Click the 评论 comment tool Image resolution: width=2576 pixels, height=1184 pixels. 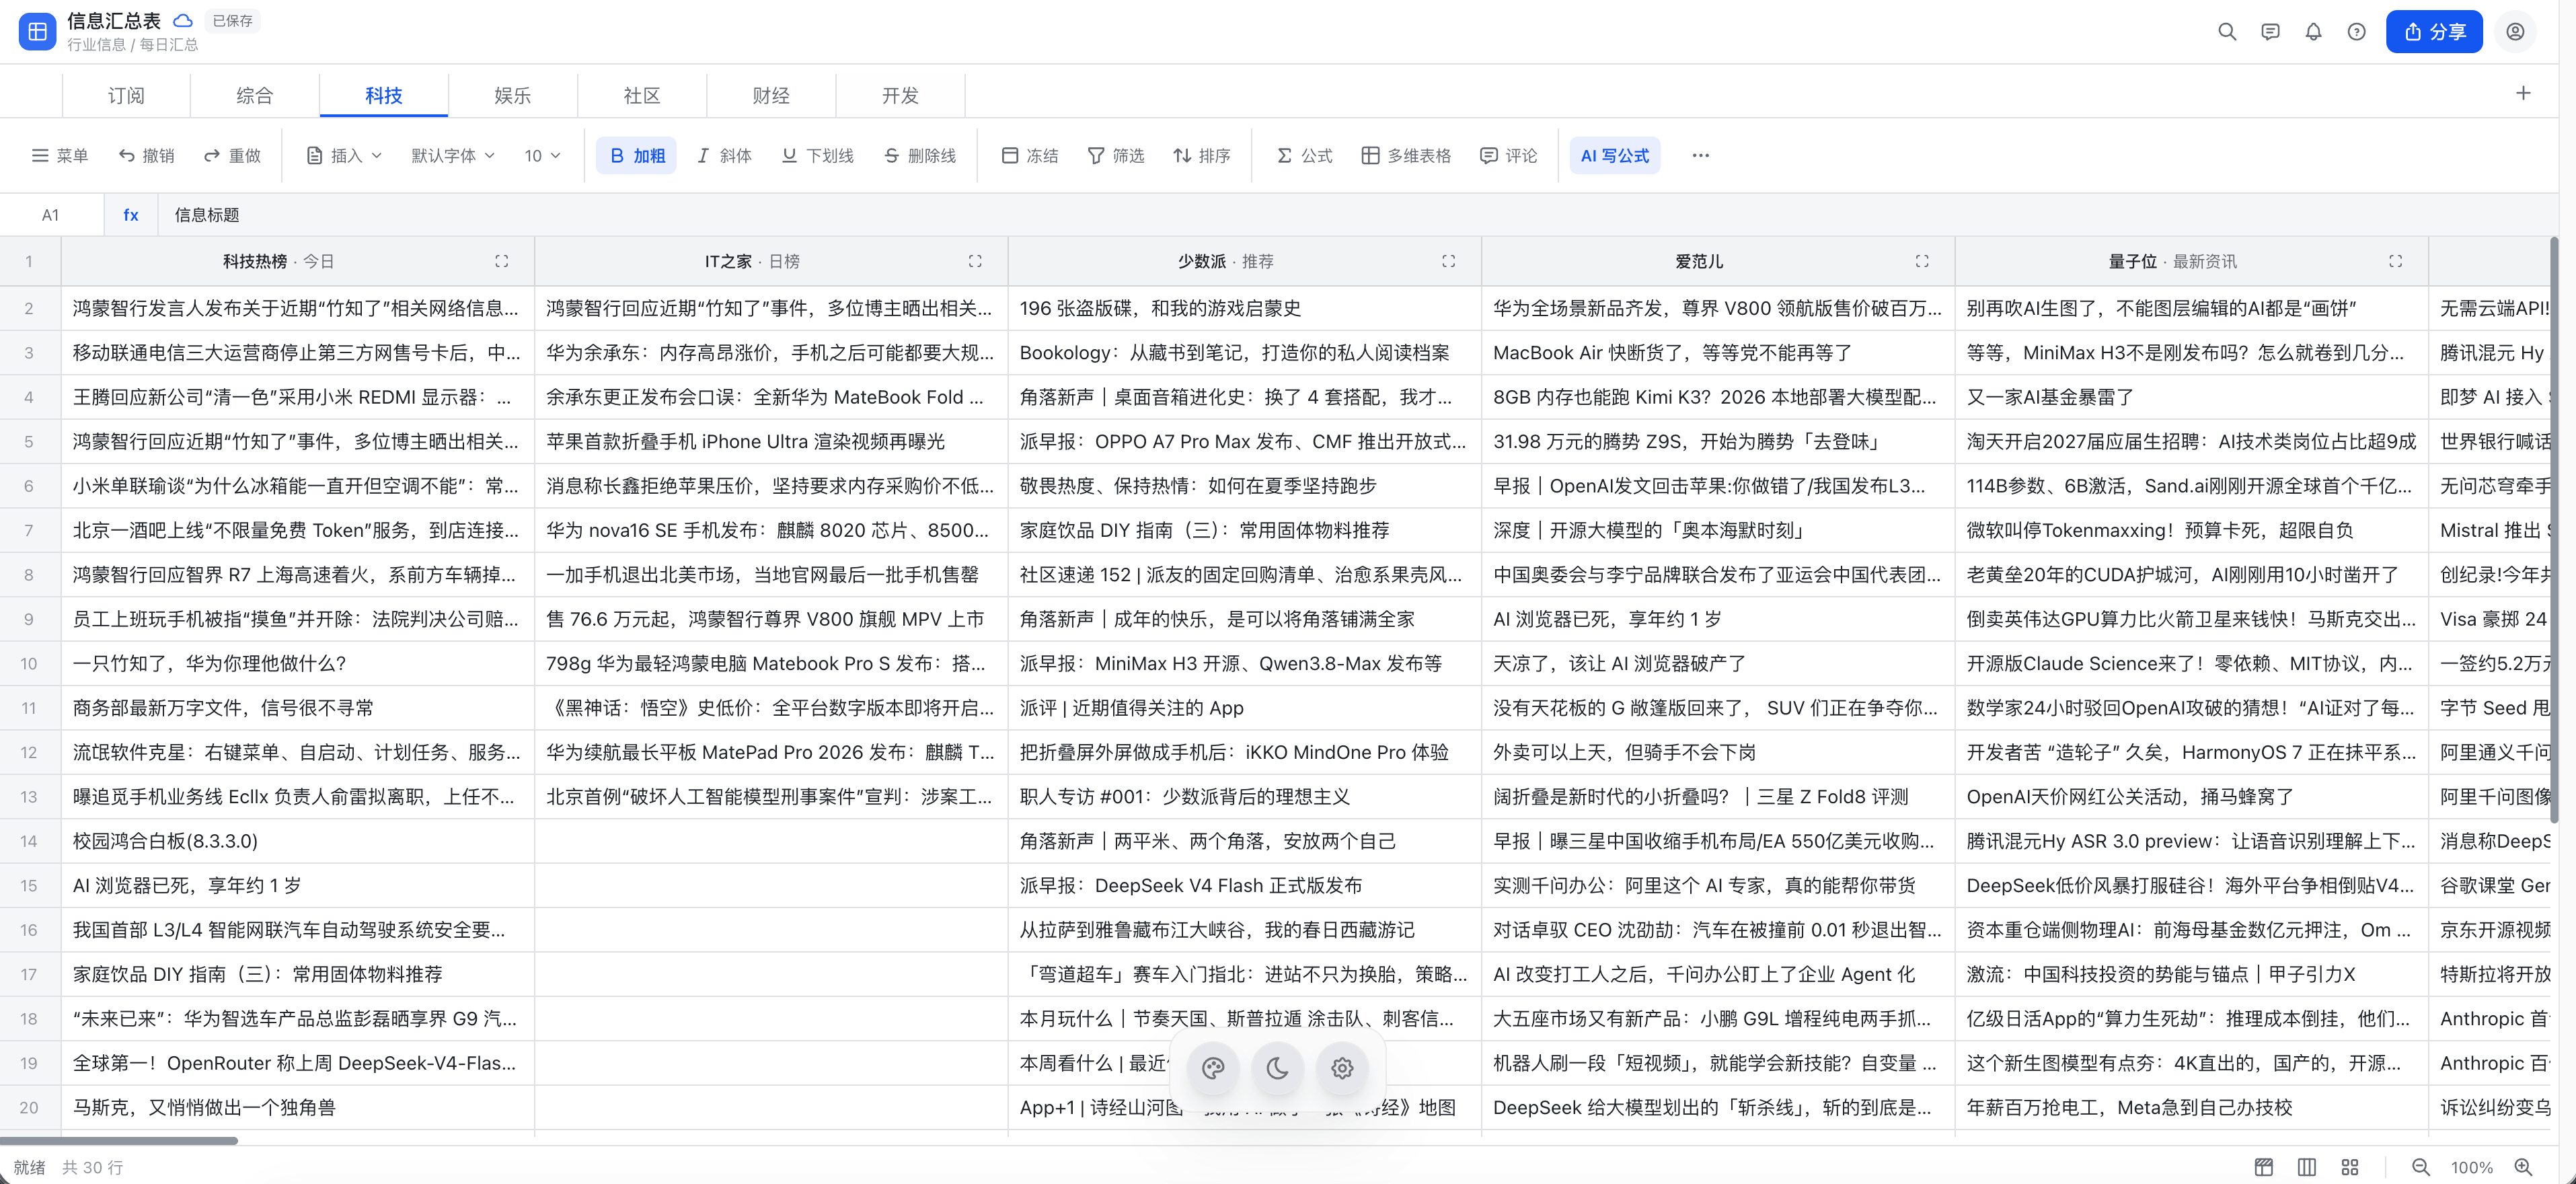pyautogui.click(x=1509, y=155)
